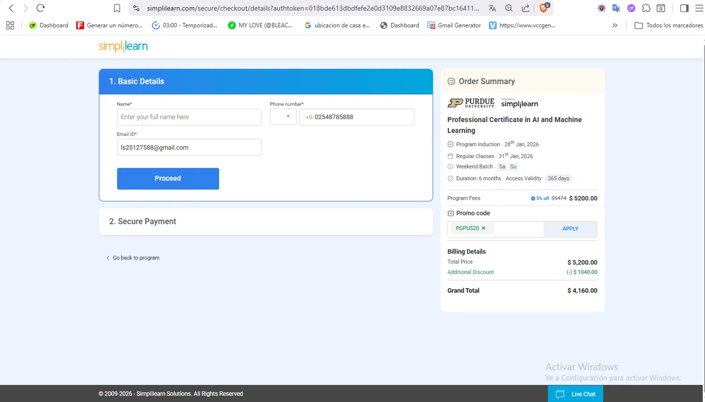Viewport: 705px width, 402px height.
Task: Click the purple extension icon in toolbar
Action: point(631,8)
